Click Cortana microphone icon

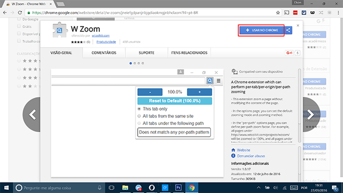100,188
